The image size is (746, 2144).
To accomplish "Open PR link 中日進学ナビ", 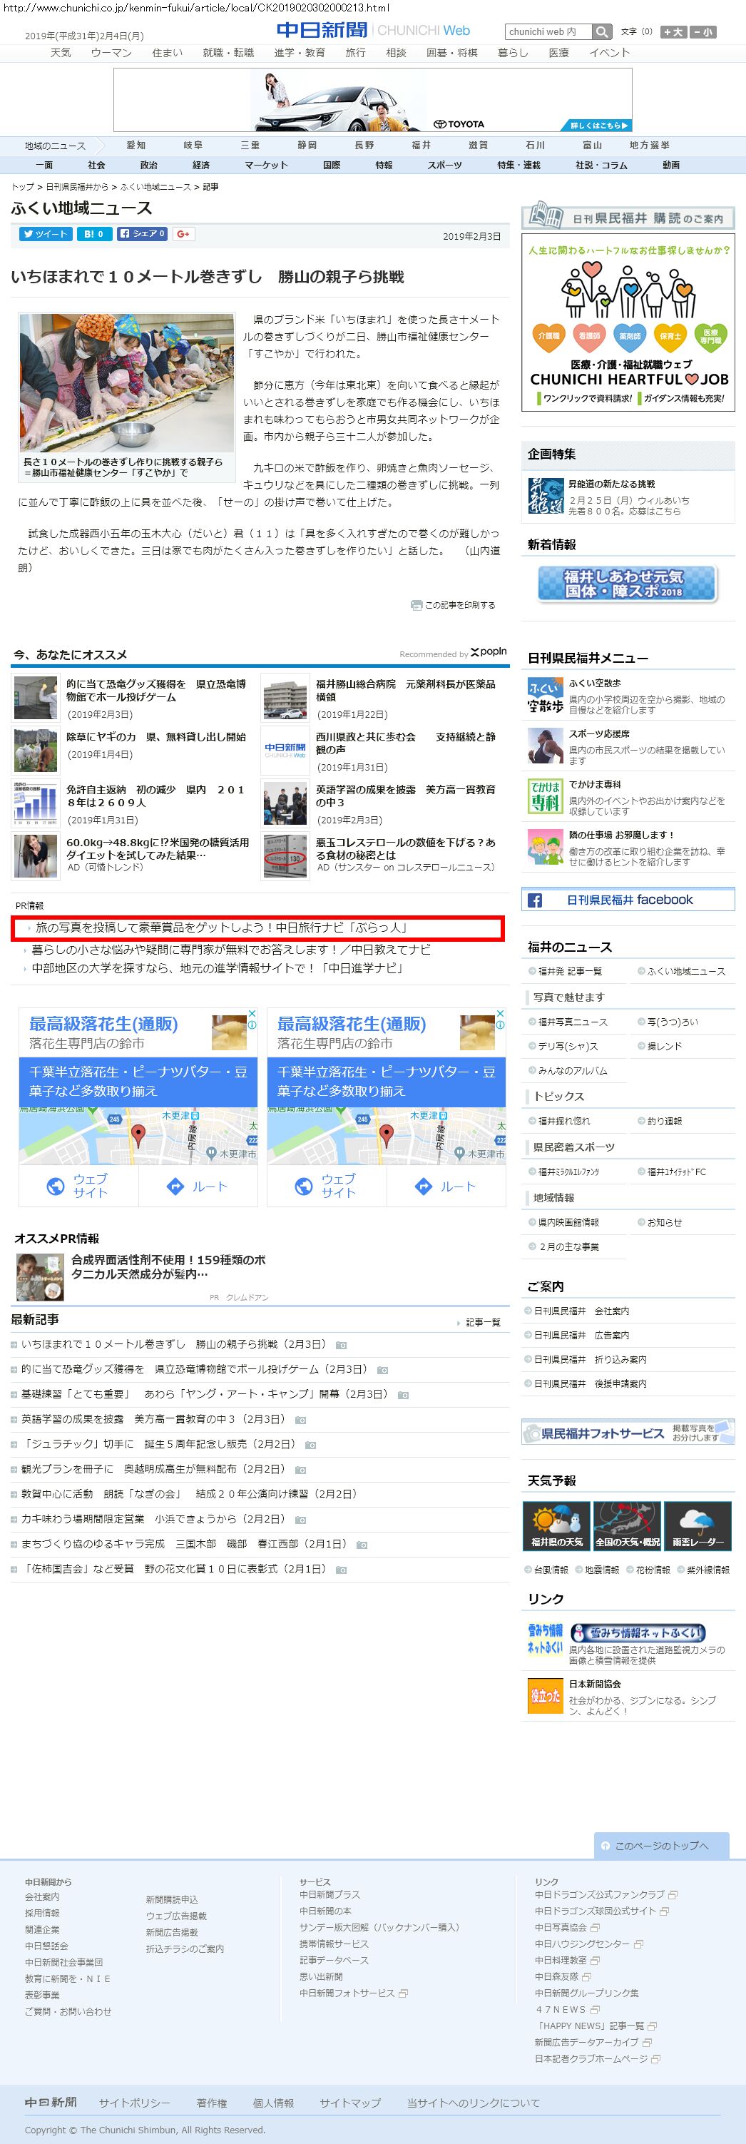I will click(218, 968).
